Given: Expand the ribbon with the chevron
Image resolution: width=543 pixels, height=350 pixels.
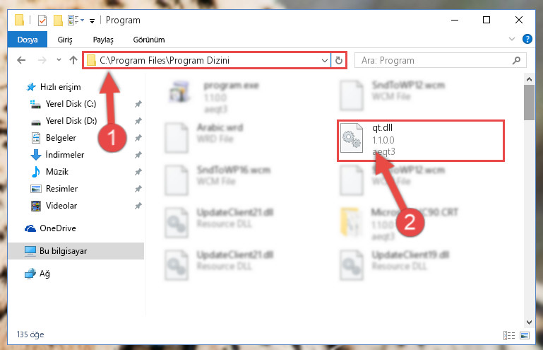Looking at the screenshot, I should [512, 39].
